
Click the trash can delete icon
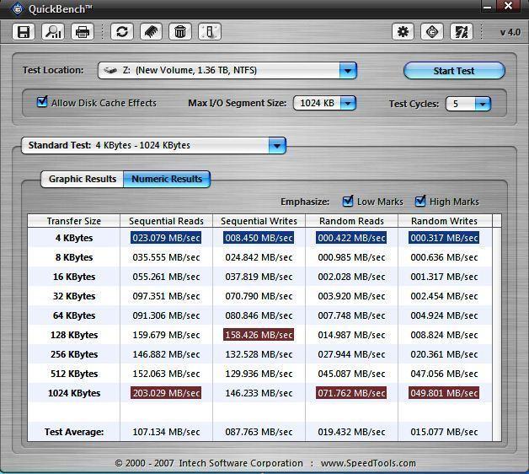coord(179,32)
